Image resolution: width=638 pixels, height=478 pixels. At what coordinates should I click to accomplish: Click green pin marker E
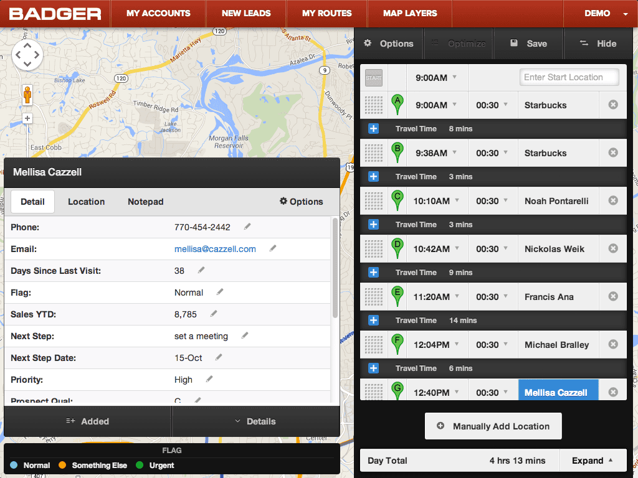point(397,296)
